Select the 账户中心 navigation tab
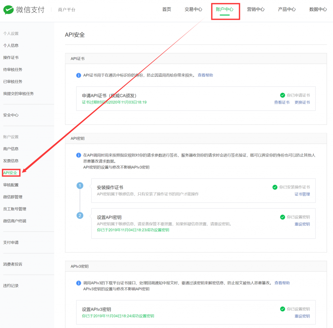The width and height of the screenshot is (333, 328). point(224,9)
